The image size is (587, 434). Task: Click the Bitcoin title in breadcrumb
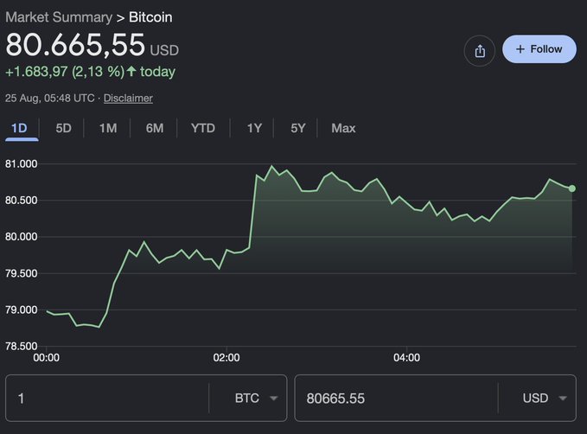click(x=150, y=17)
